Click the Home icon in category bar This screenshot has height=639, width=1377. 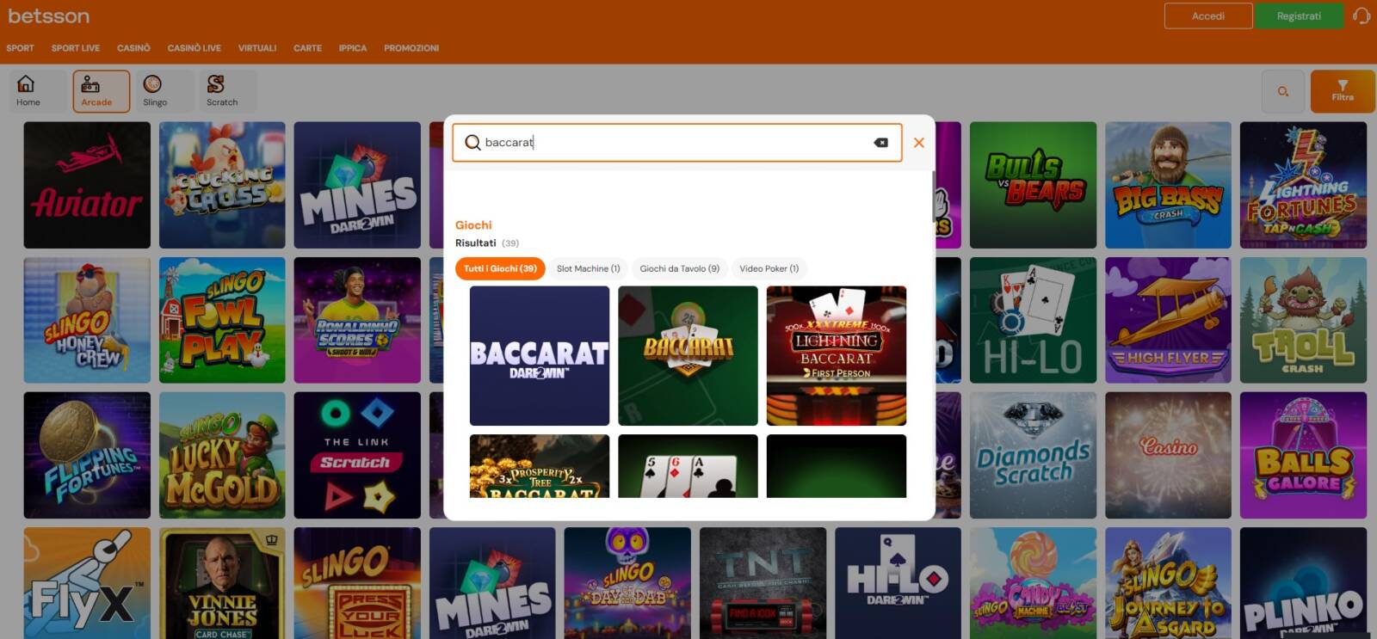tap(28, 90)
